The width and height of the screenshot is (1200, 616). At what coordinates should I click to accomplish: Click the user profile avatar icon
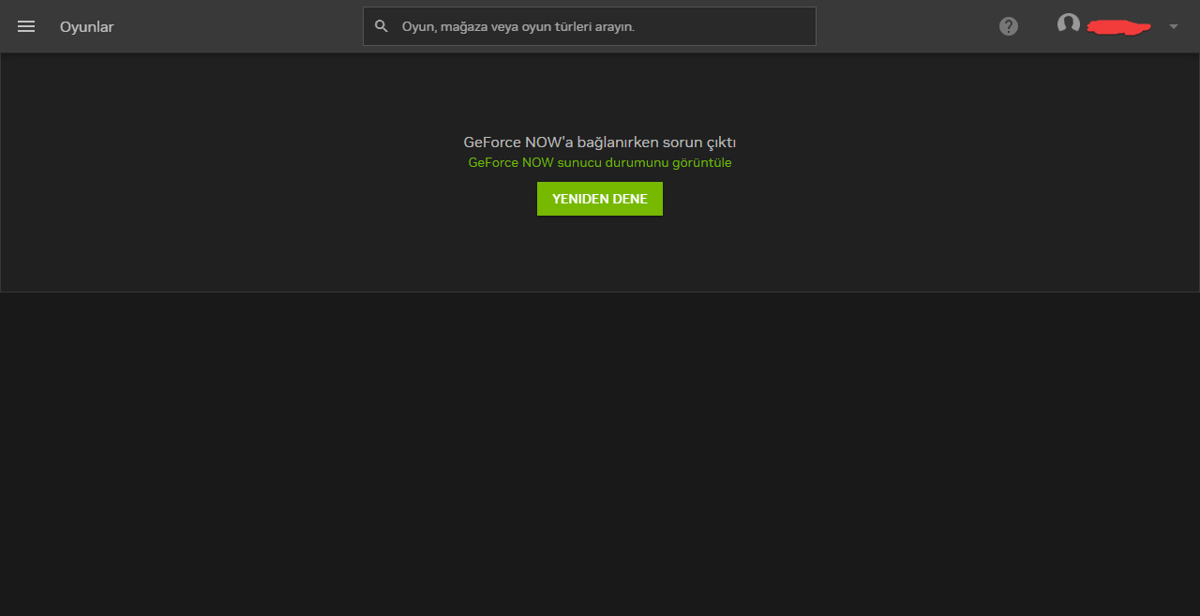(1069, 24)
